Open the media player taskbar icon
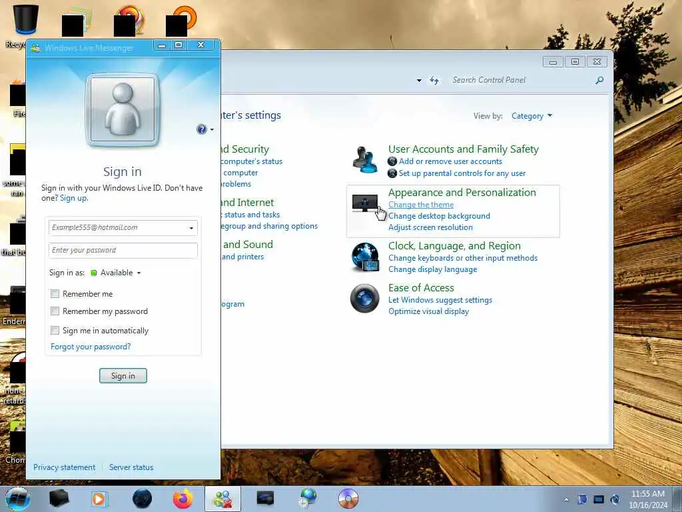 click(x=99, y=499)
